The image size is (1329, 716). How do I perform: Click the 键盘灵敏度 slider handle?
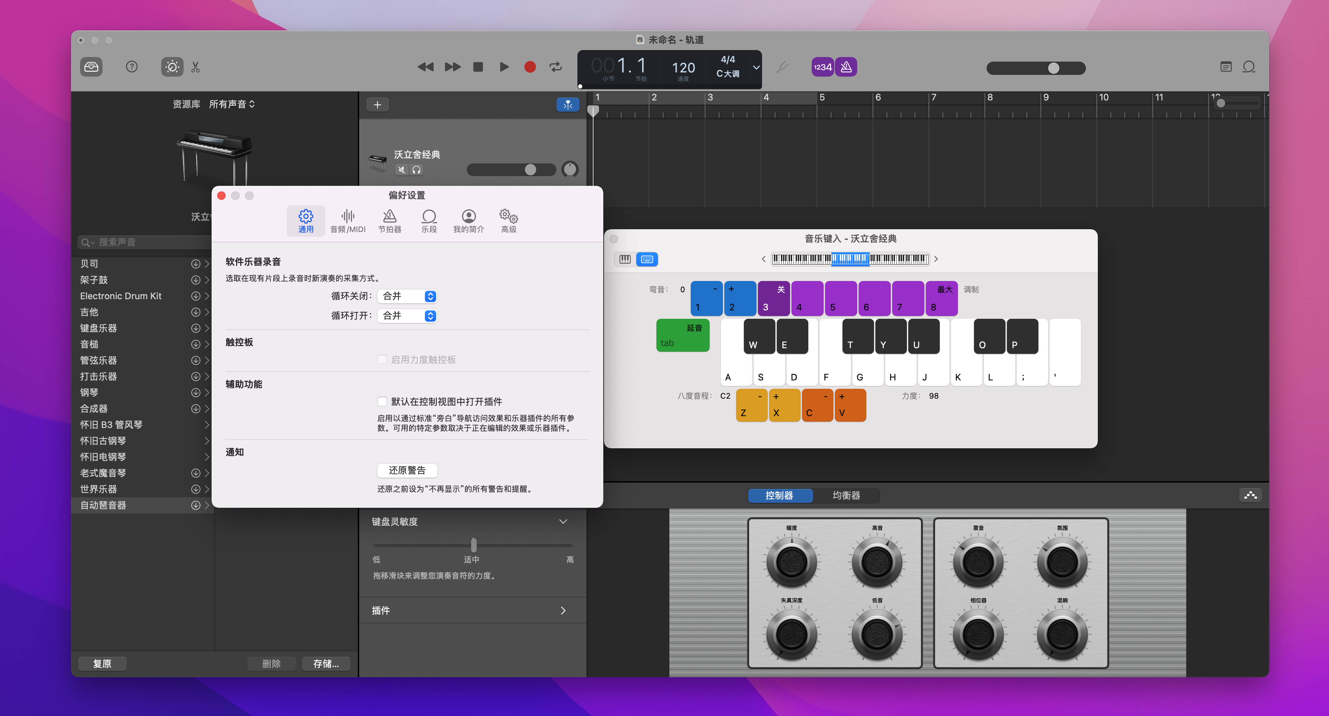[x=474, y=545]
